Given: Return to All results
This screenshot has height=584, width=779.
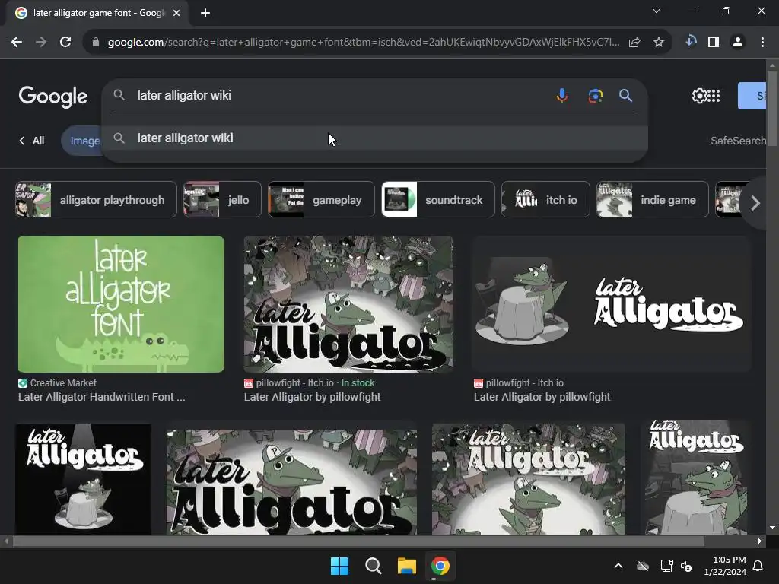Looking at the screenshot, I should click(32, 141).
